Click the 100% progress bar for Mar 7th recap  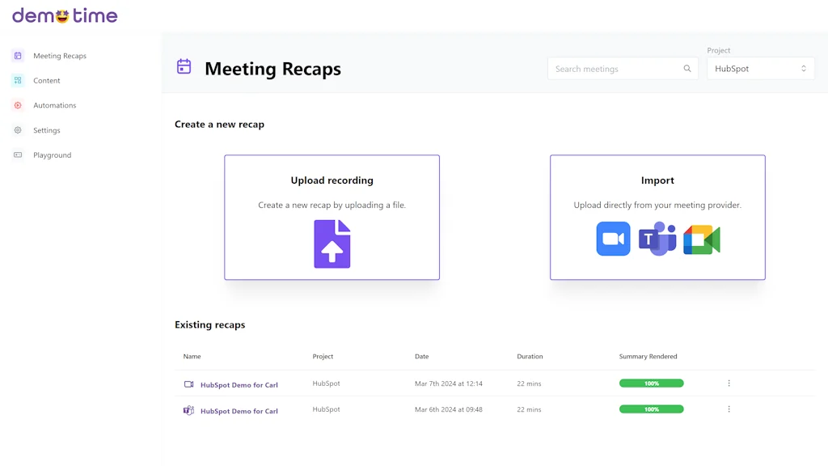pyautogui.click(x=651, y=383)
